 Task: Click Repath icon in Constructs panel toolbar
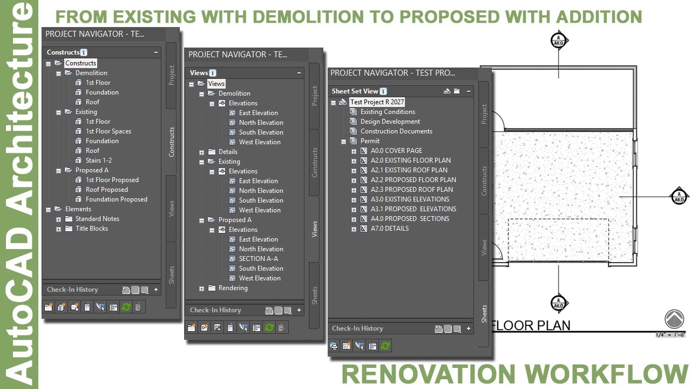100,307
